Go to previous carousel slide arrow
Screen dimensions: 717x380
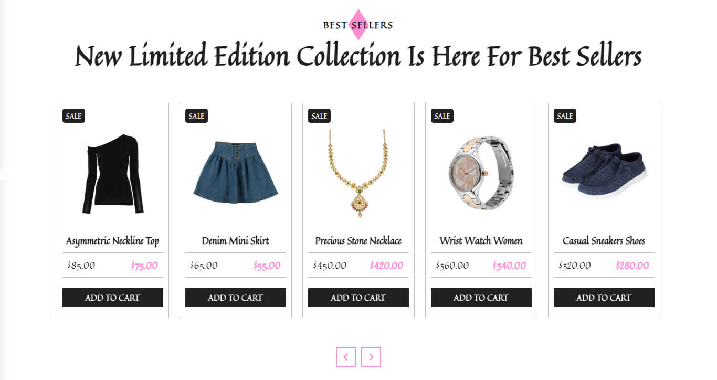click(x=346, y=357)
